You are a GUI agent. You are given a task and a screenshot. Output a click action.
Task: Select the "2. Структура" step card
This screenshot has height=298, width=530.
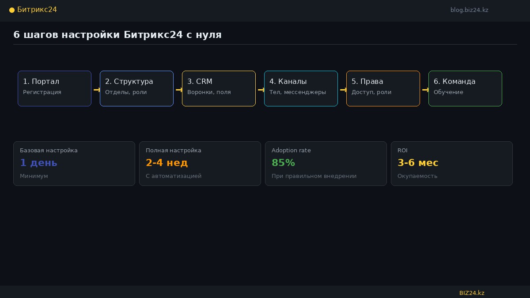click(136, 88)
